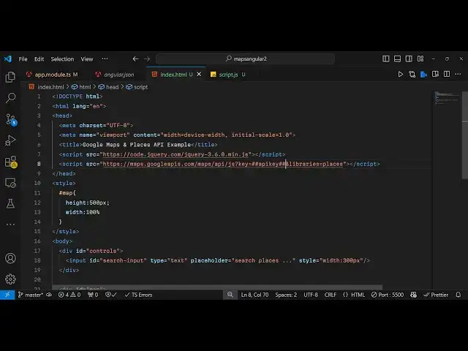
Task: Open the Manage gear menu
Action: (10, 279)
